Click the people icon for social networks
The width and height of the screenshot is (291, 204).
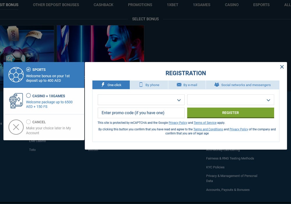[217, 85]
